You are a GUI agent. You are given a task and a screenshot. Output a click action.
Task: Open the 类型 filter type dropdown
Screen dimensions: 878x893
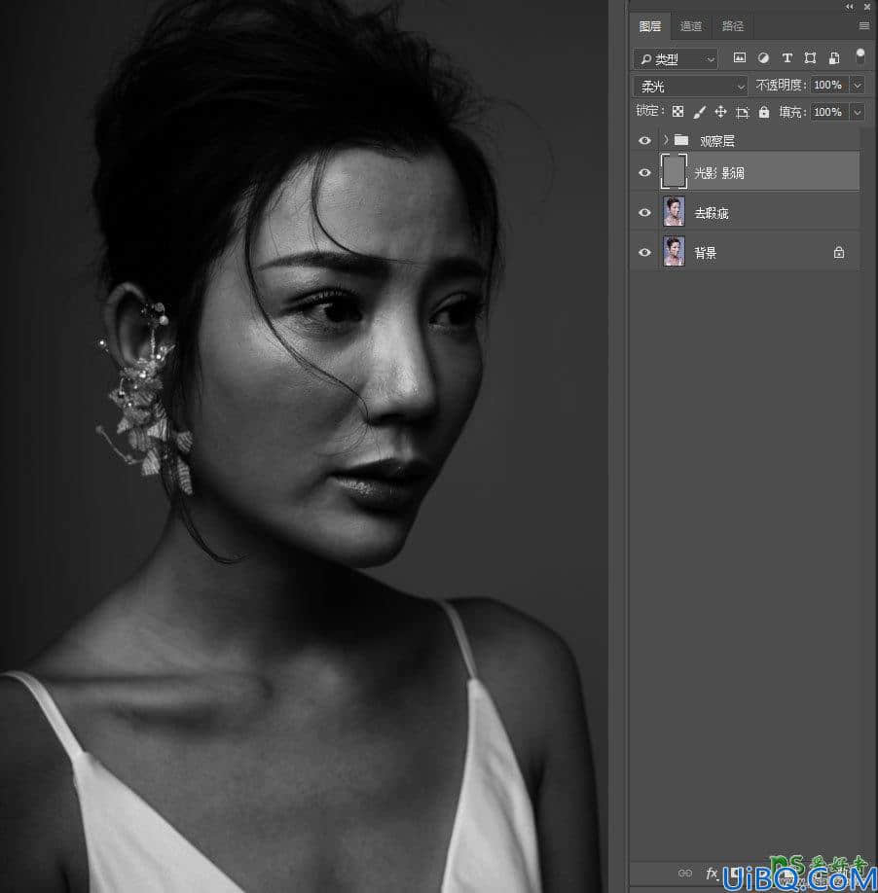[676, 58]
